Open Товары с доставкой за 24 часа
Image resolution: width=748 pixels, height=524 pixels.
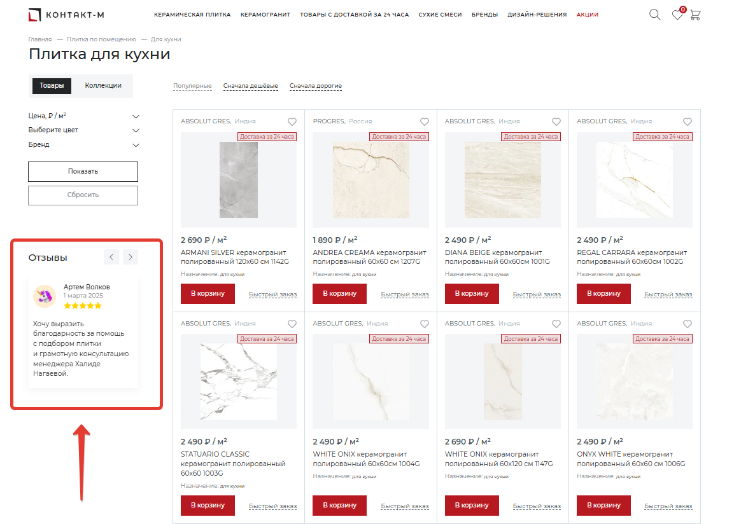pyautogui.click(x=355, y=15)
